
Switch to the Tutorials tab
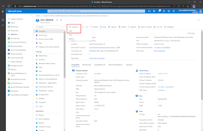click(129, 65)
